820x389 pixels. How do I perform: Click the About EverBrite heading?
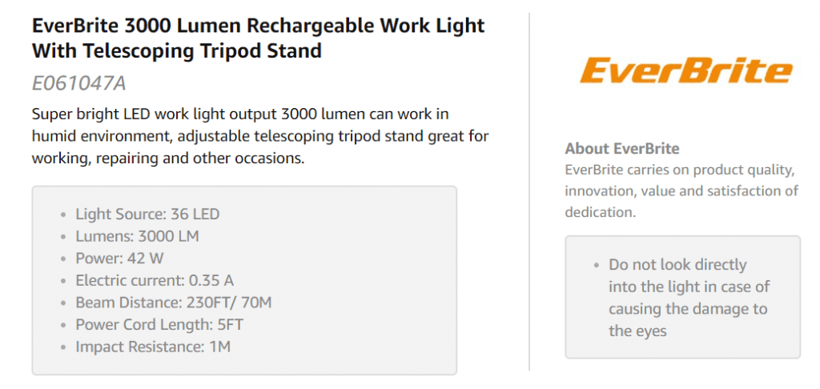point(622,148)
